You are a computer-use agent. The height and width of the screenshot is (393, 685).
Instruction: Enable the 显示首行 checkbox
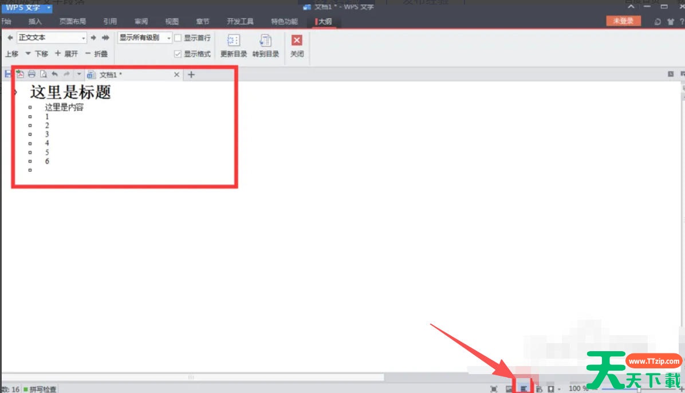pyautogui.click(x=178, y=38)
